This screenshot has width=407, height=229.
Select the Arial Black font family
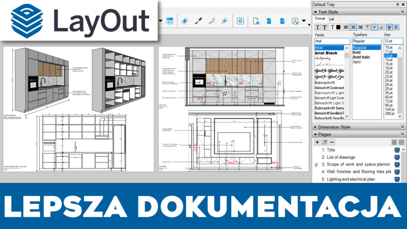pos(326,53)
